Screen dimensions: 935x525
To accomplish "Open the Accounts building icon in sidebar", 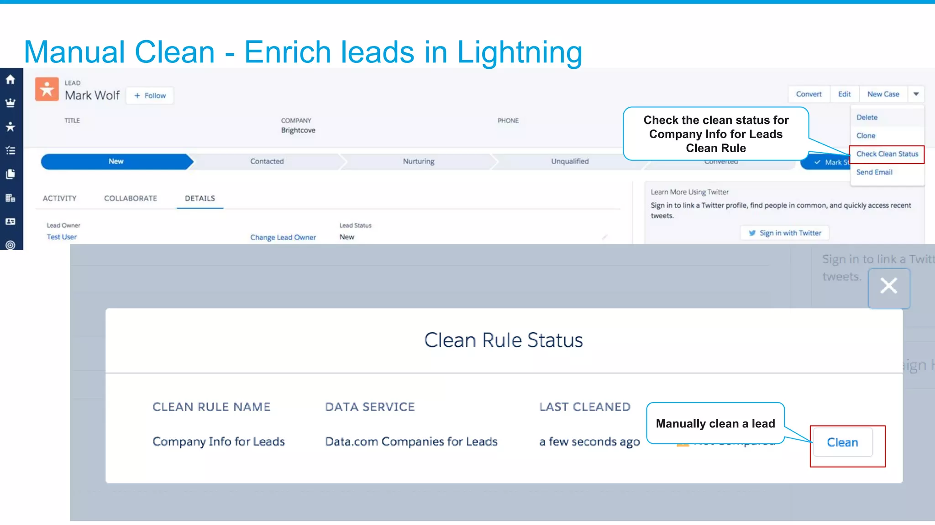I will click(x=11, y=198).
